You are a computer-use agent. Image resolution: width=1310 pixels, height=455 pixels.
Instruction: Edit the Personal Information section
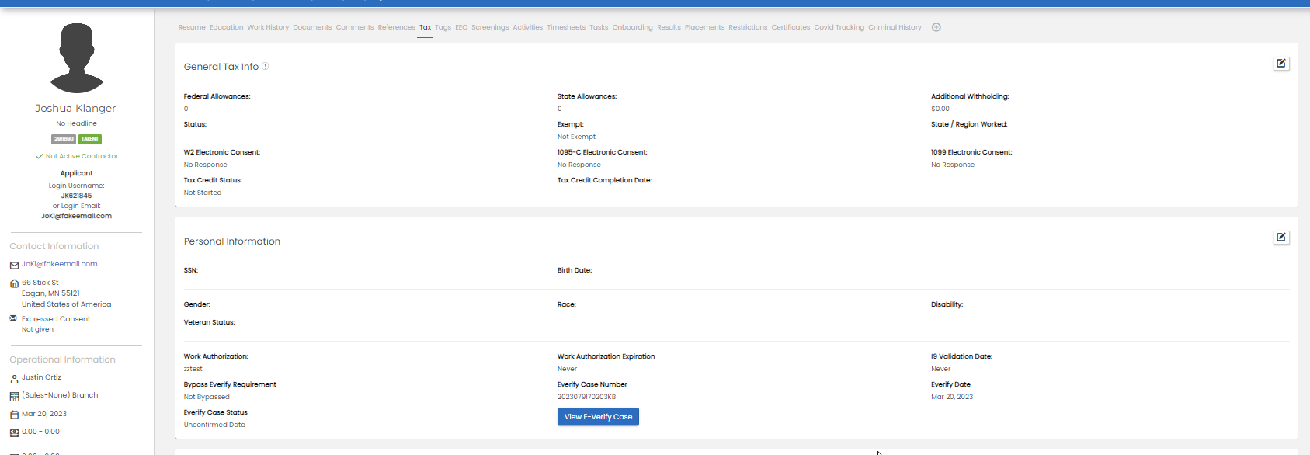click(1280, 238)
